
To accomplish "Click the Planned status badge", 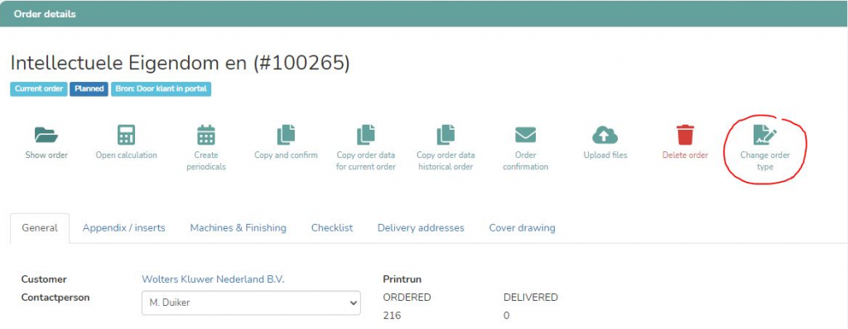I will click(x=89, y=89).
